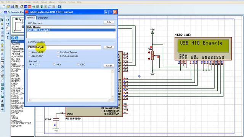This screenshot has height=137, width=244.
Task: Click the Open Project folder icon
Action: coord(8,7)
